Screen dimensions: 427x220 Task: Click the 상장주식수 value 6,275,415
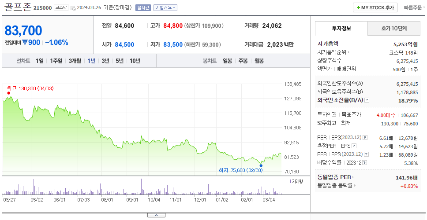tap(407, 61)
